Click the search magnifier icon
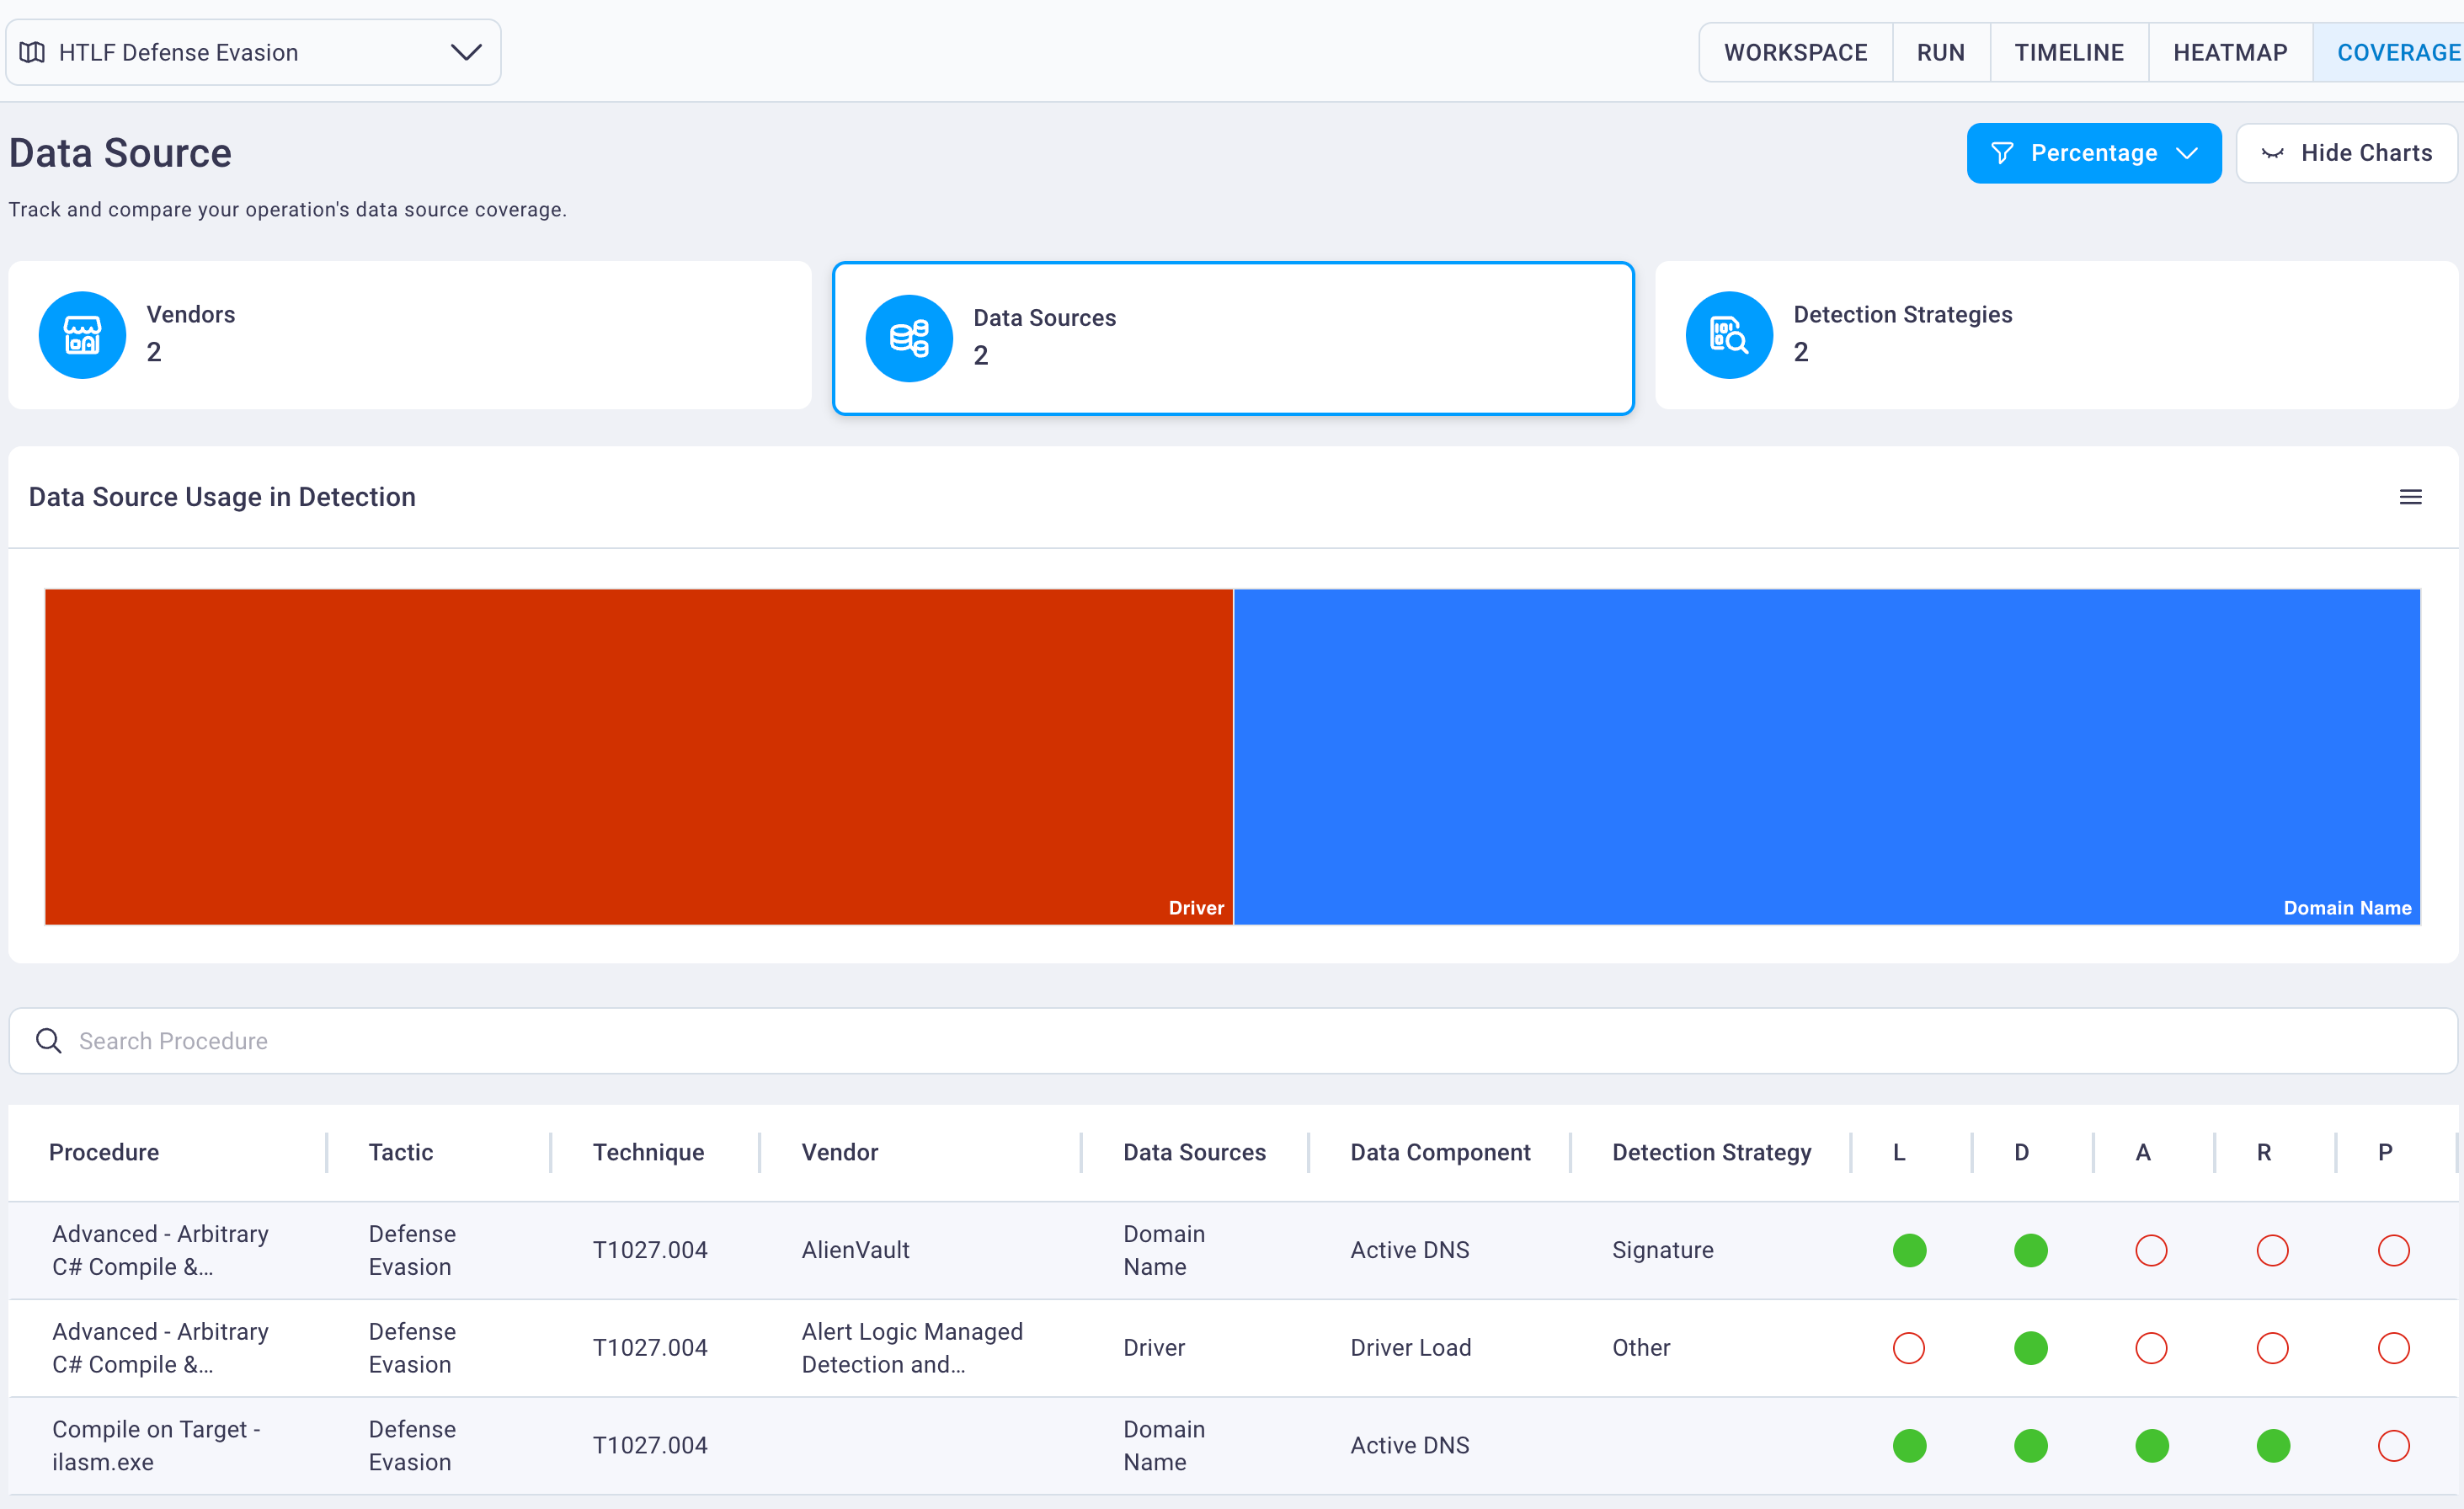This screenshot has height=1509, width=2464. (48, 1041)
